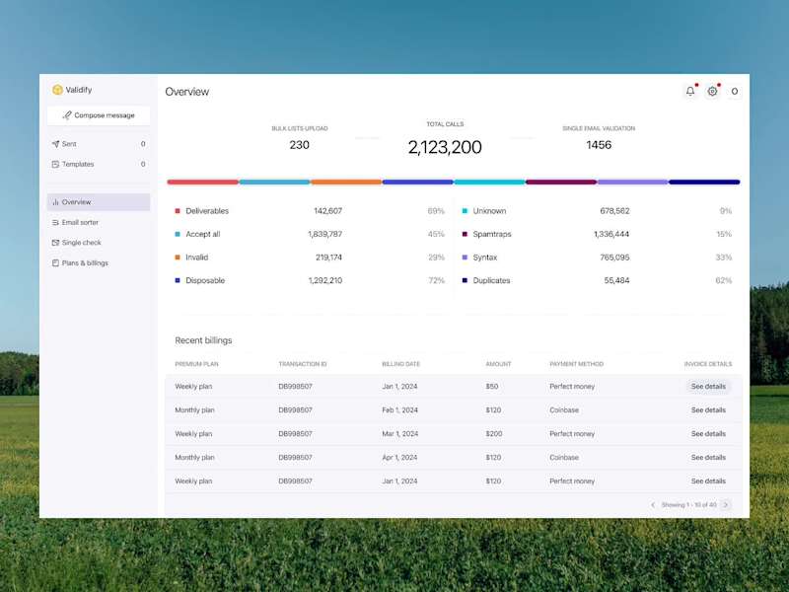
Task: Select the Templates icon in sidebar
Action: [53, 164]
